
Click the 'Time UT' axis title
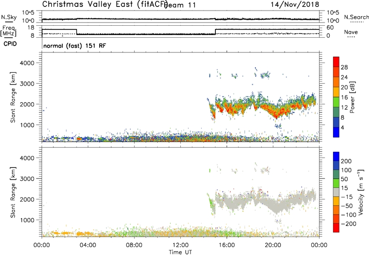[x=180, y=252]
